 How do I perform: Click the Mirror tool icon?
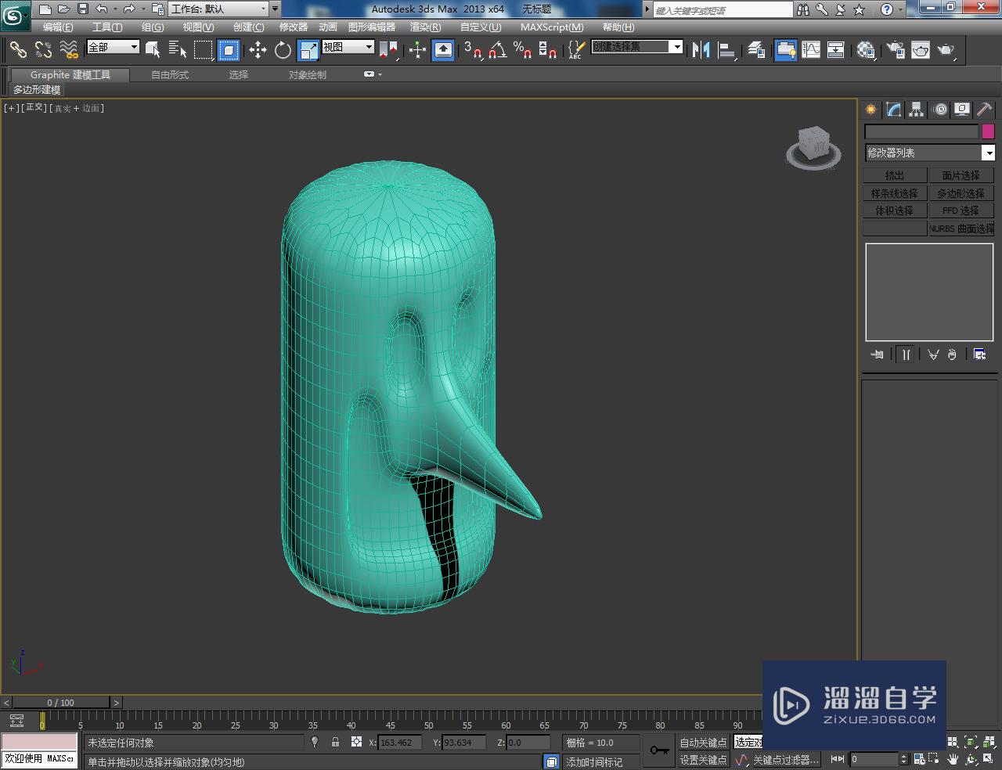tap(701, 50)
